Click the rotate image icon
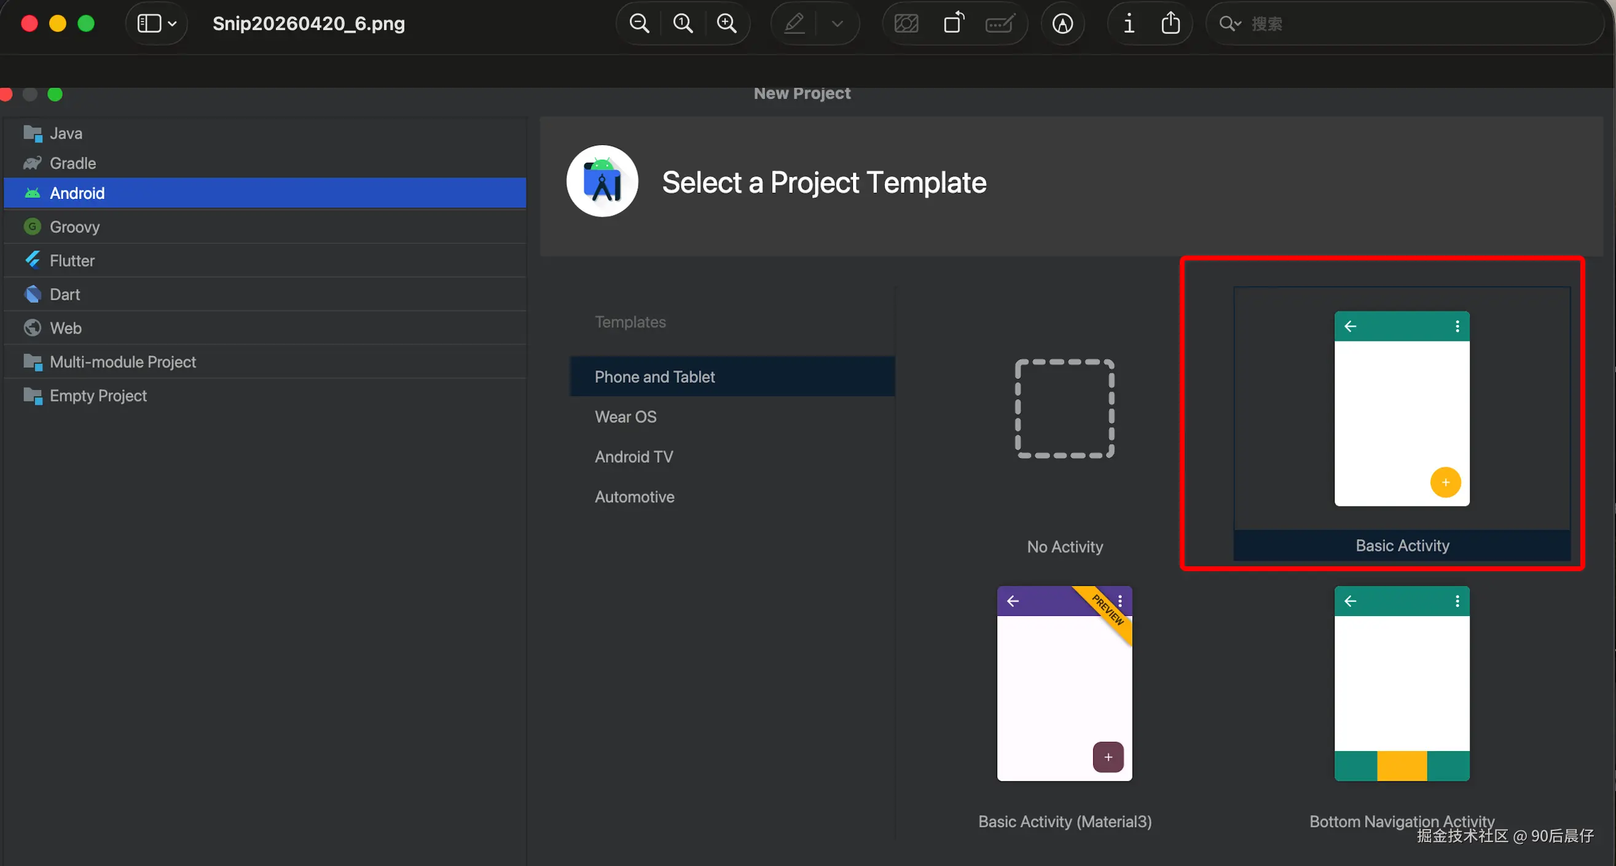 [954, 24]
